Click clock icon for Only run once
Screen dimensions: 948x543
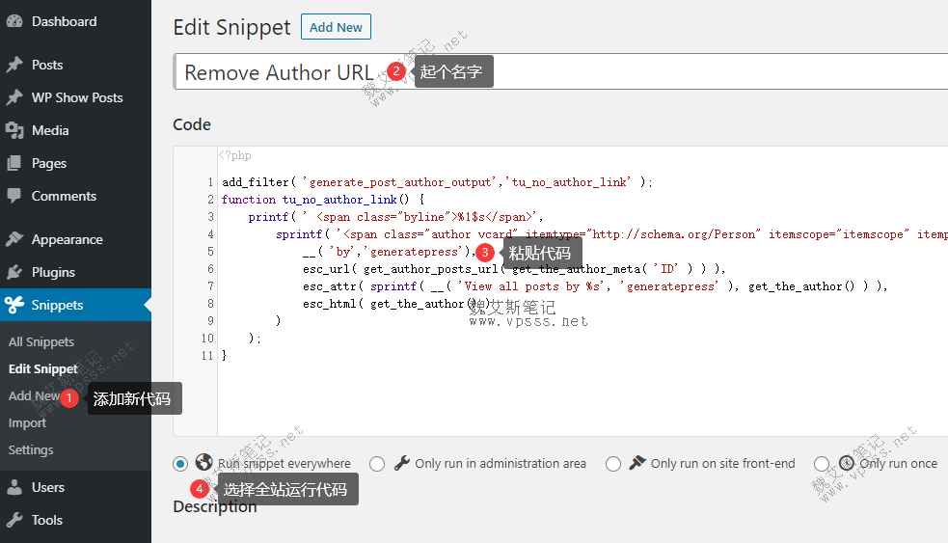[847, 463]
